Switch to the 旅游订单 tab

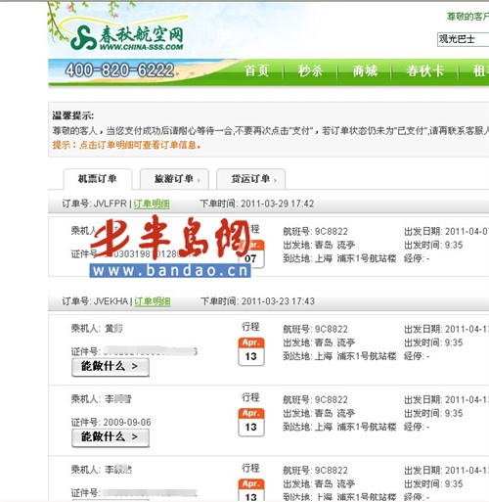pos(174,179)
